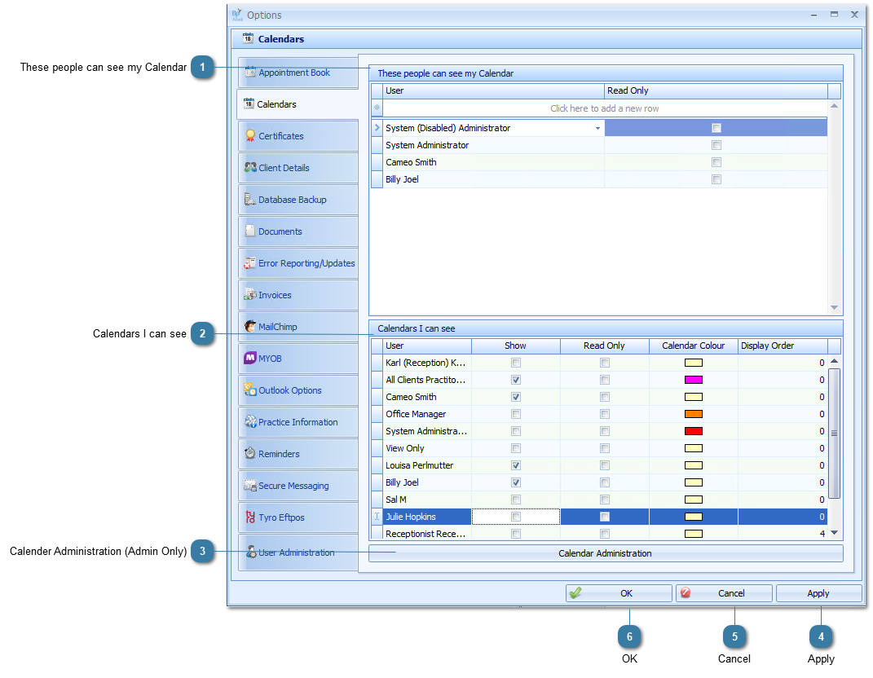
Task: Click the Database Backup icon
Action: (x=250, y=199)
